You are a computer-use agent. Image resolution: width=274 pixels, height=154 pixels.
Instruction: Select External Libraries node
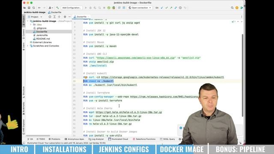point(42,42)
